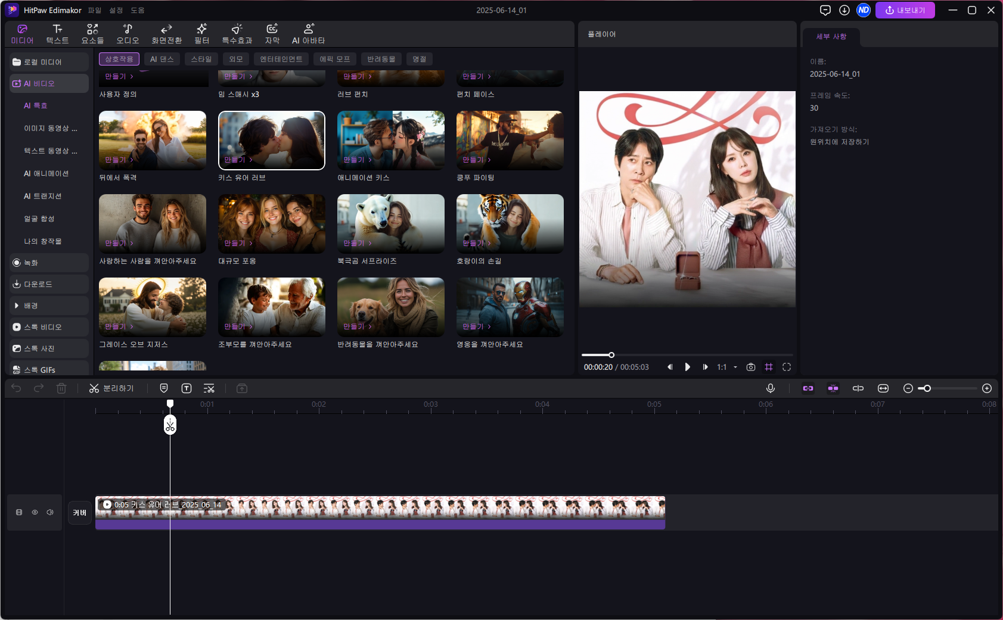Click the fit-timeline-to-width icon

[x=883, y=388]
